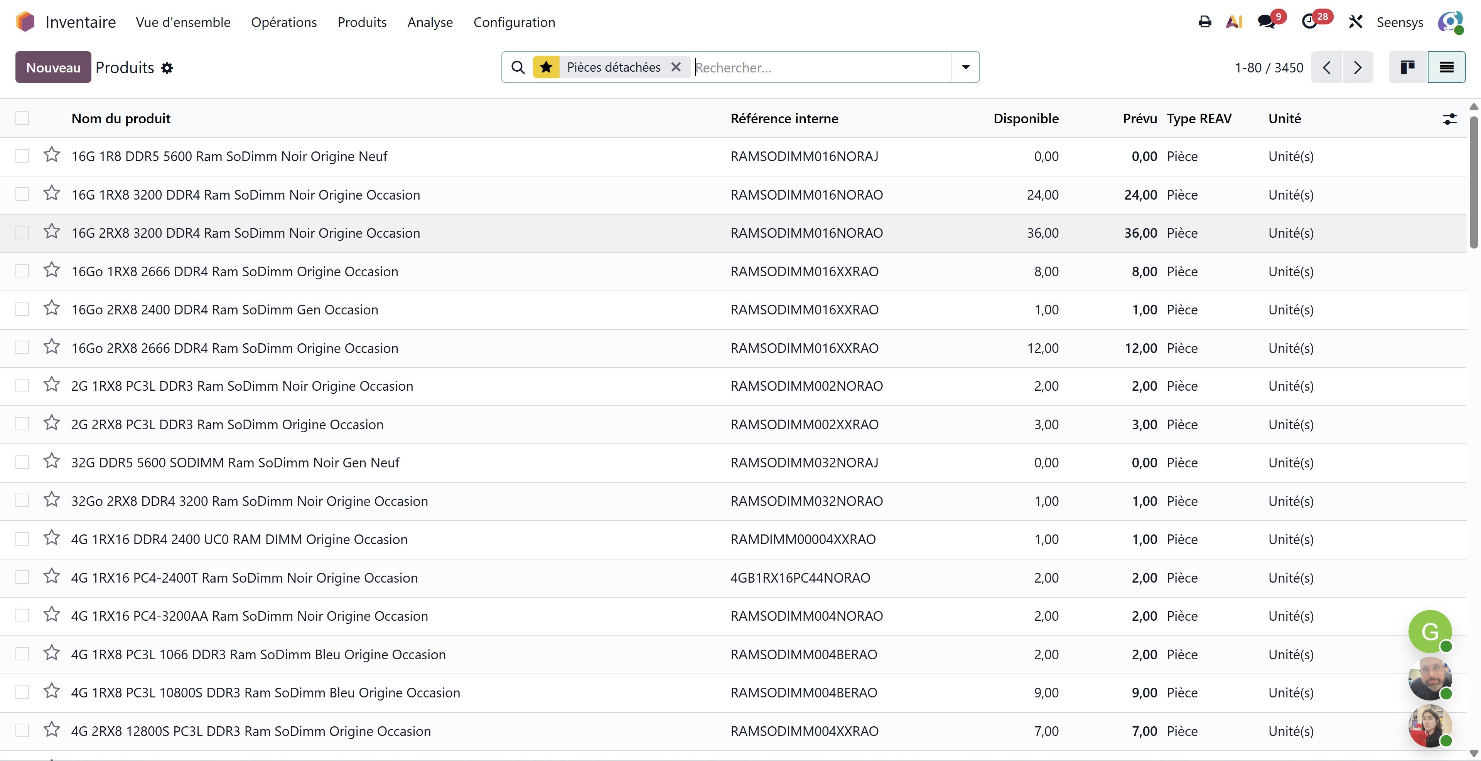Open activities clock icon with 28 badge

pyautogui.click(x=1310, y=22)
